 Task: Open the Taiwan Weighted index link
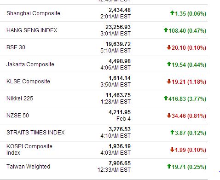click(x=29, y=167)
